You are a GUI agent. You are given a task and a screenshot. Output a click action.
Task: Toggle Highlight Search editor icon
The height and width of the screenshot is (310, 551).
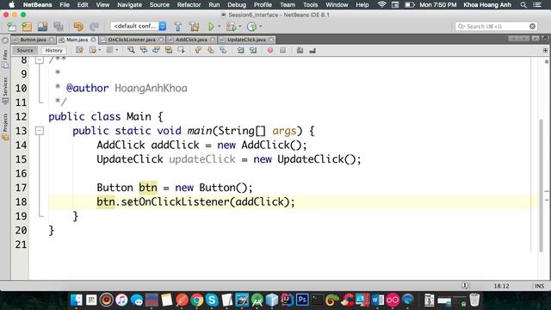coord(169,50)
